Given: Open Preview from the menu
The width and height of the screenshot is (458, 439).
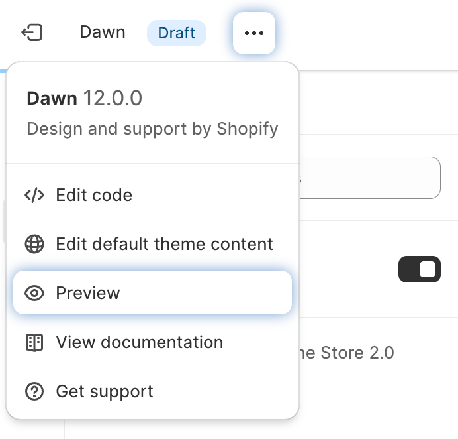Looking at the screenshot, I should (152, 292).
